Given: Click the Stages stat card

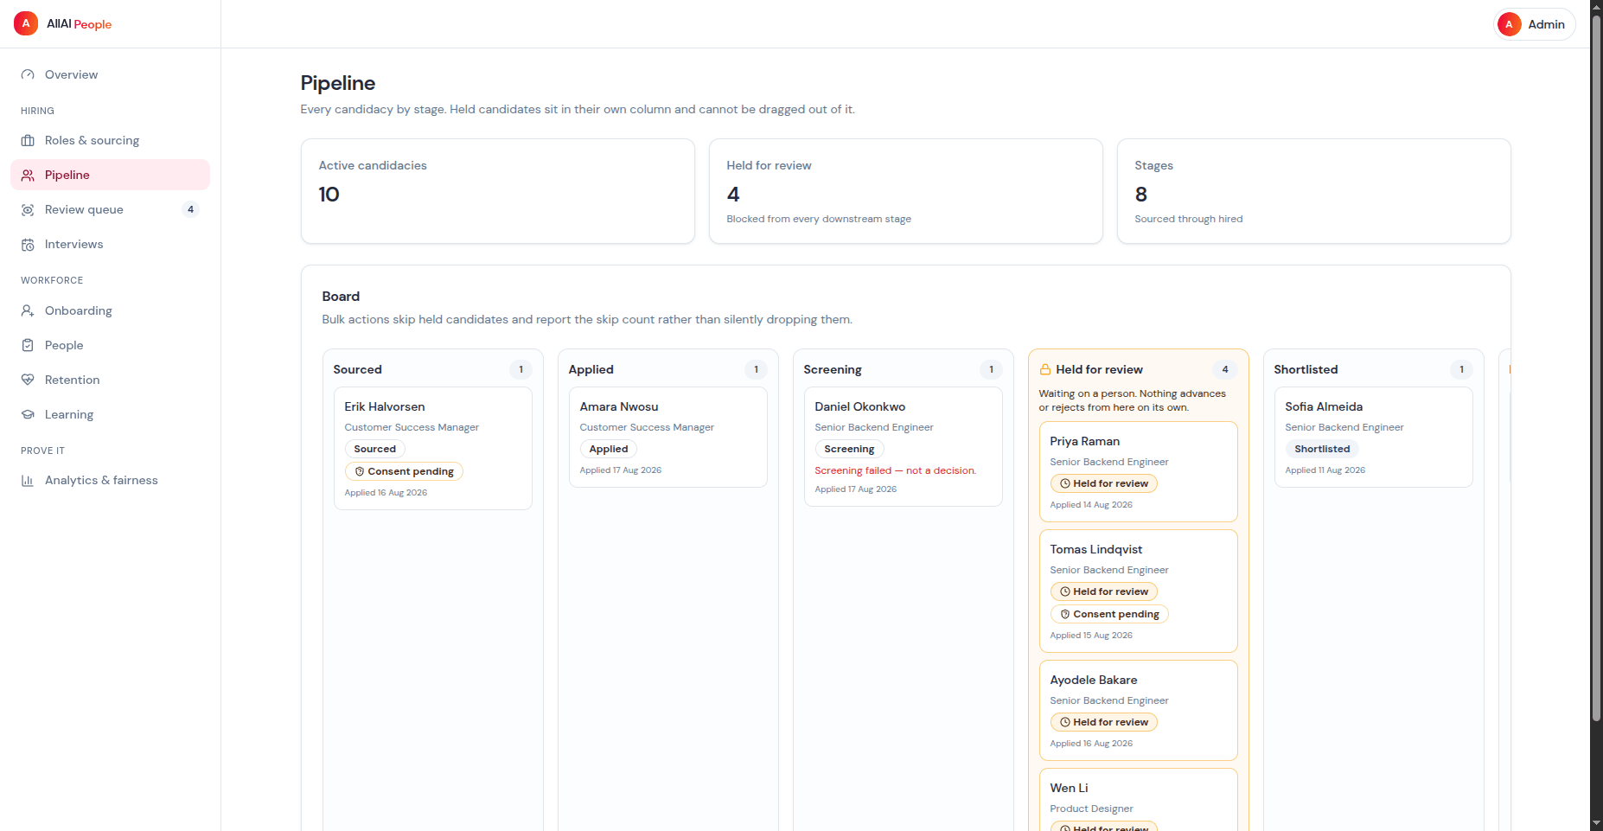Looking at the screenshot, I should pos(1313,191).
